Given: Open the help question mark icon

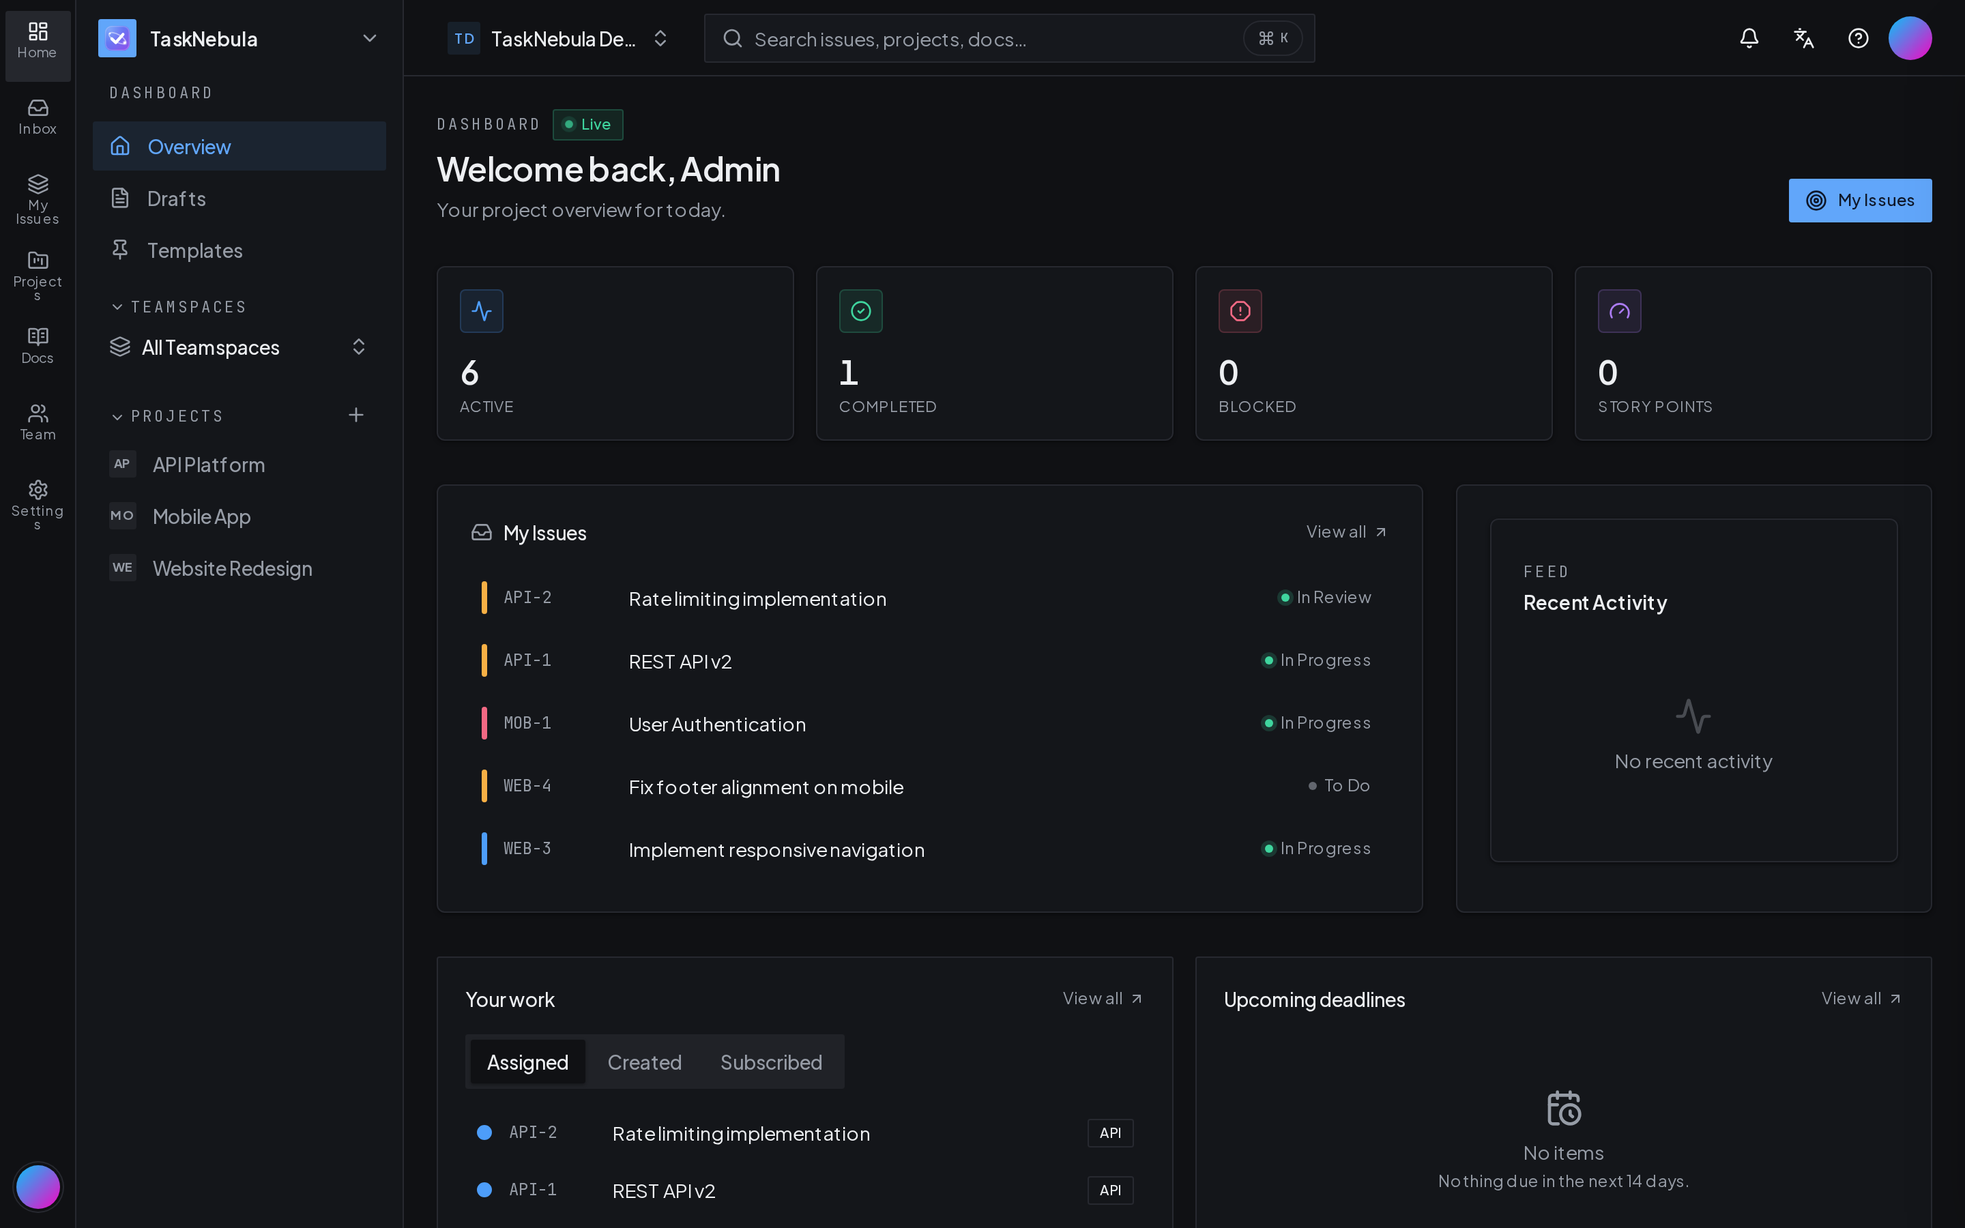Looking at the screenshot, I should click(1858, 38).
